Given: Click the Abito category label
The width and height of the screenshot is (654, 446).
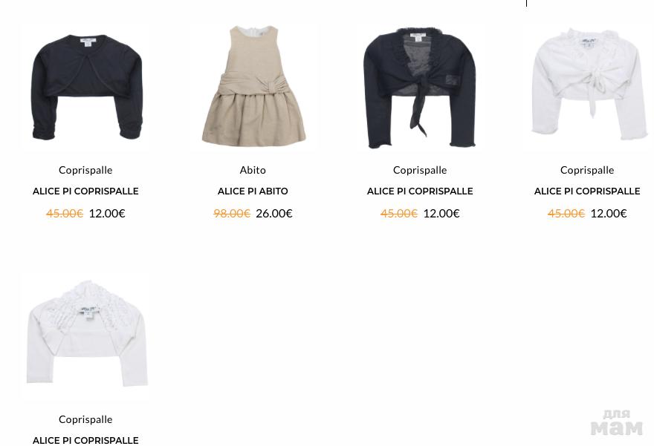Looking at the screenshot, I should (x=253, y=170).
